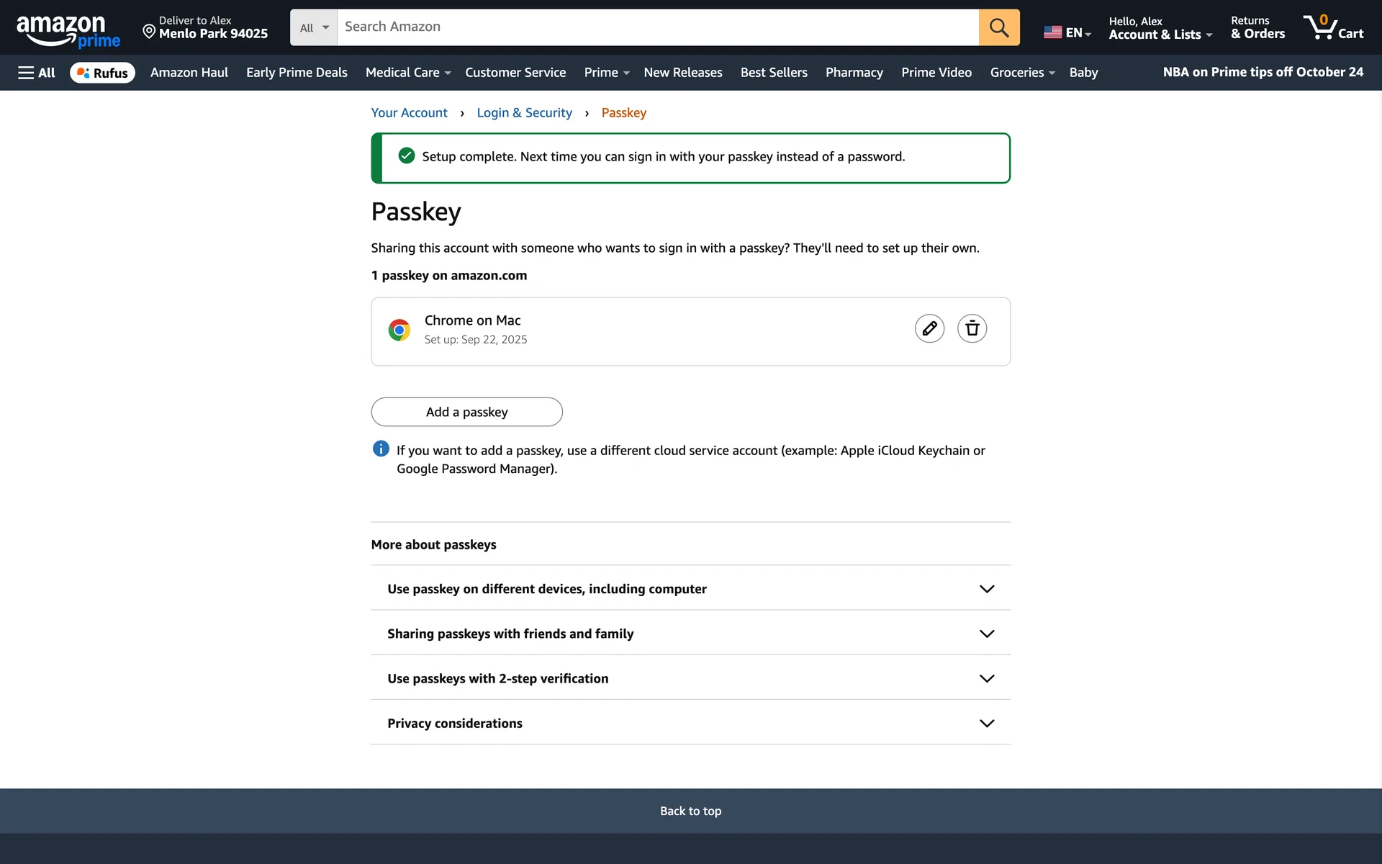Expand 'Use passkeys with 2-step verification' section
The height and width of the screenshot is (864, 1382).
pos(986,678)
